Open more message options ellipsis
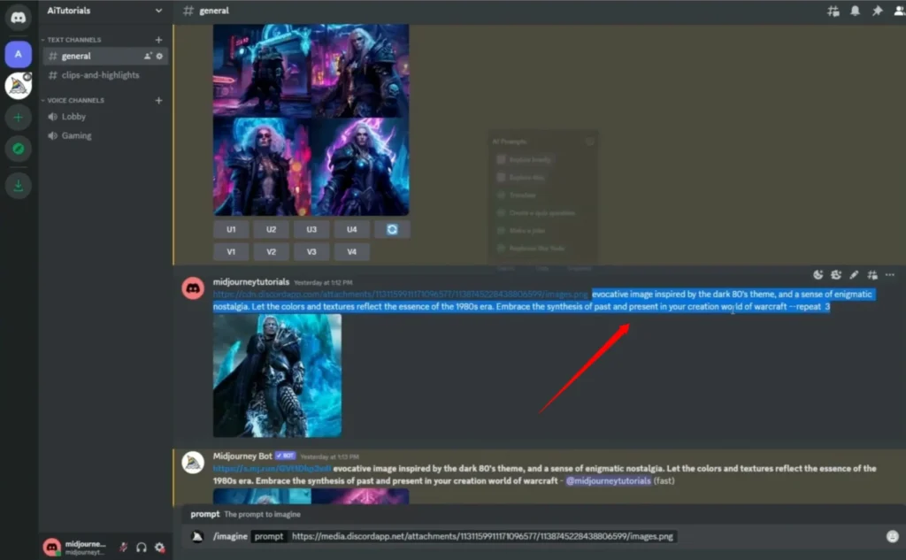This screenshot has height=560, width=906. pos(890,275)
